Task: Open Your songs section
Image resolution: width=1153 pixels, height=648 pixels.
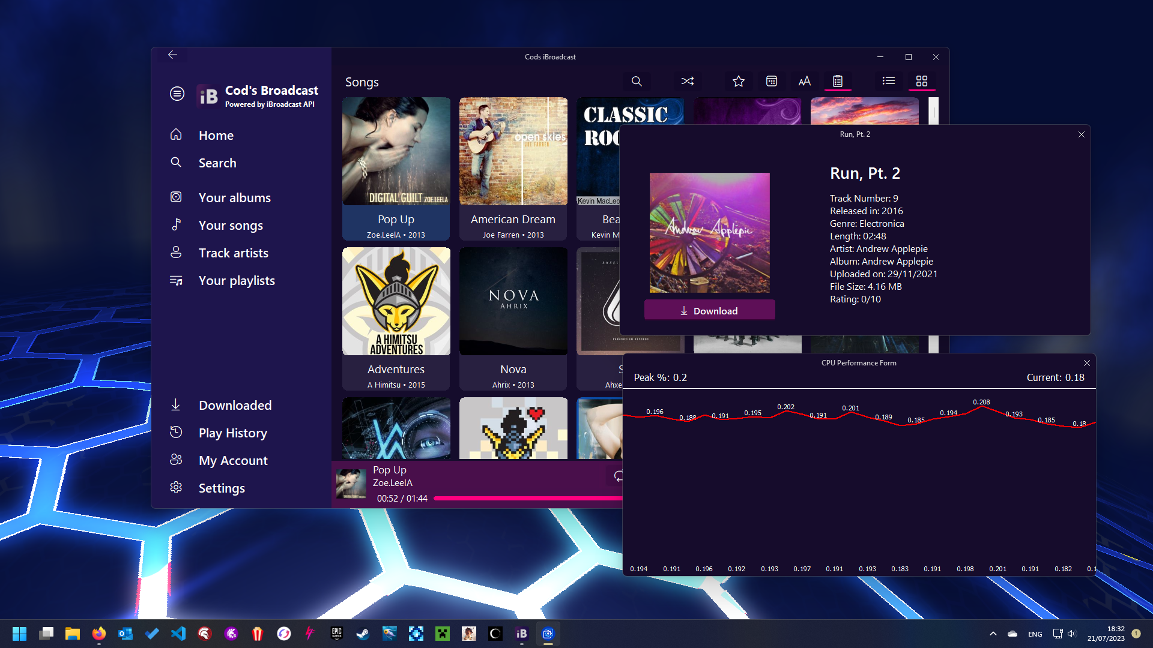Action: coord(231,225)
